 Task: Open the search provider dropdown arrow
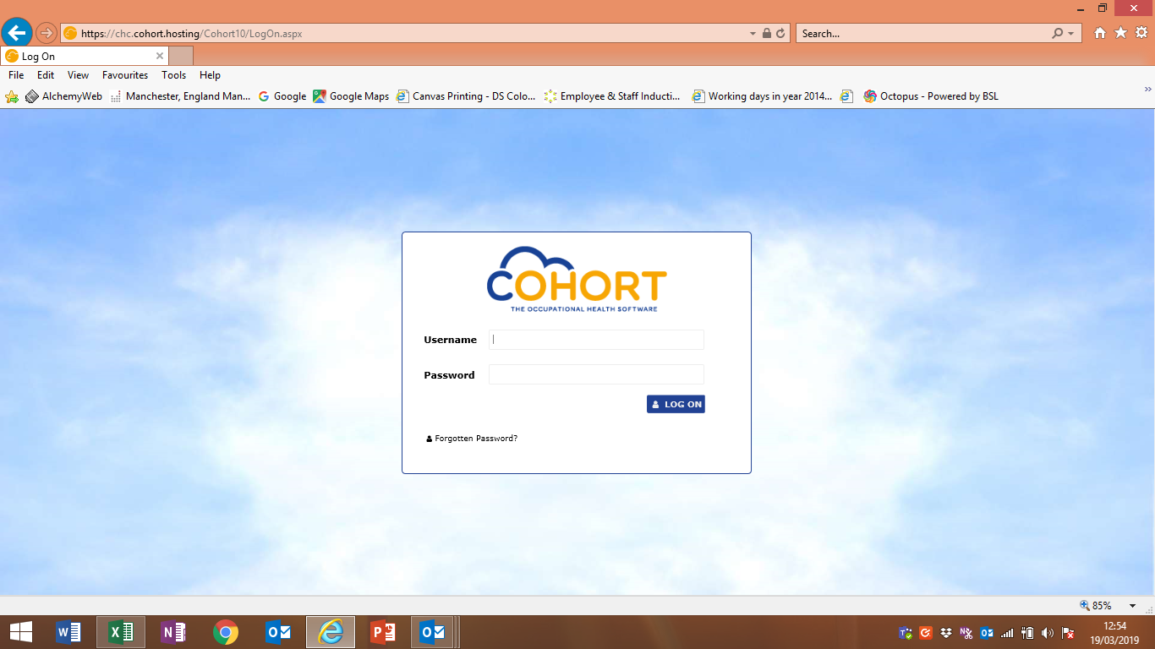pos(1070,34)
